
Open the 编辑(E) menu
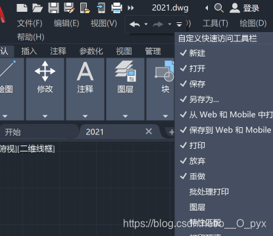click(66, 23)
